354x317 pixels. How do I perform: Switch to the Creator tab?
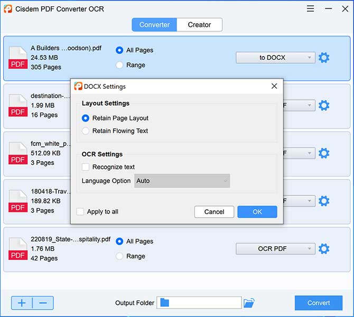click(199, 25)
